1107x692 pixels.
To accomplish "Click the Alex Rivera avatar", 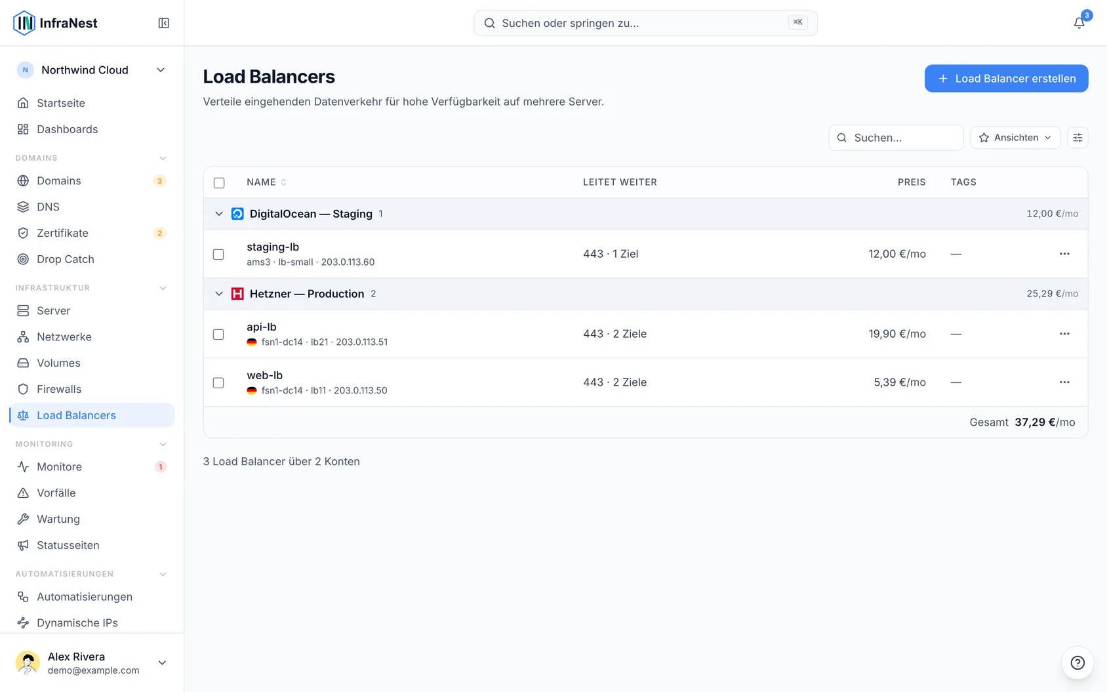I will coord(28,662).
